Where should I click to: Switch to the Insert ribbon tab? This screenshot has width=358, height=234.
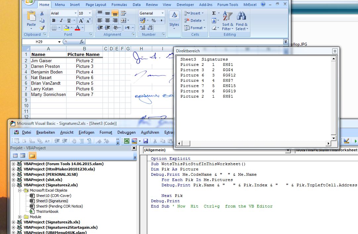click(75, 5)
